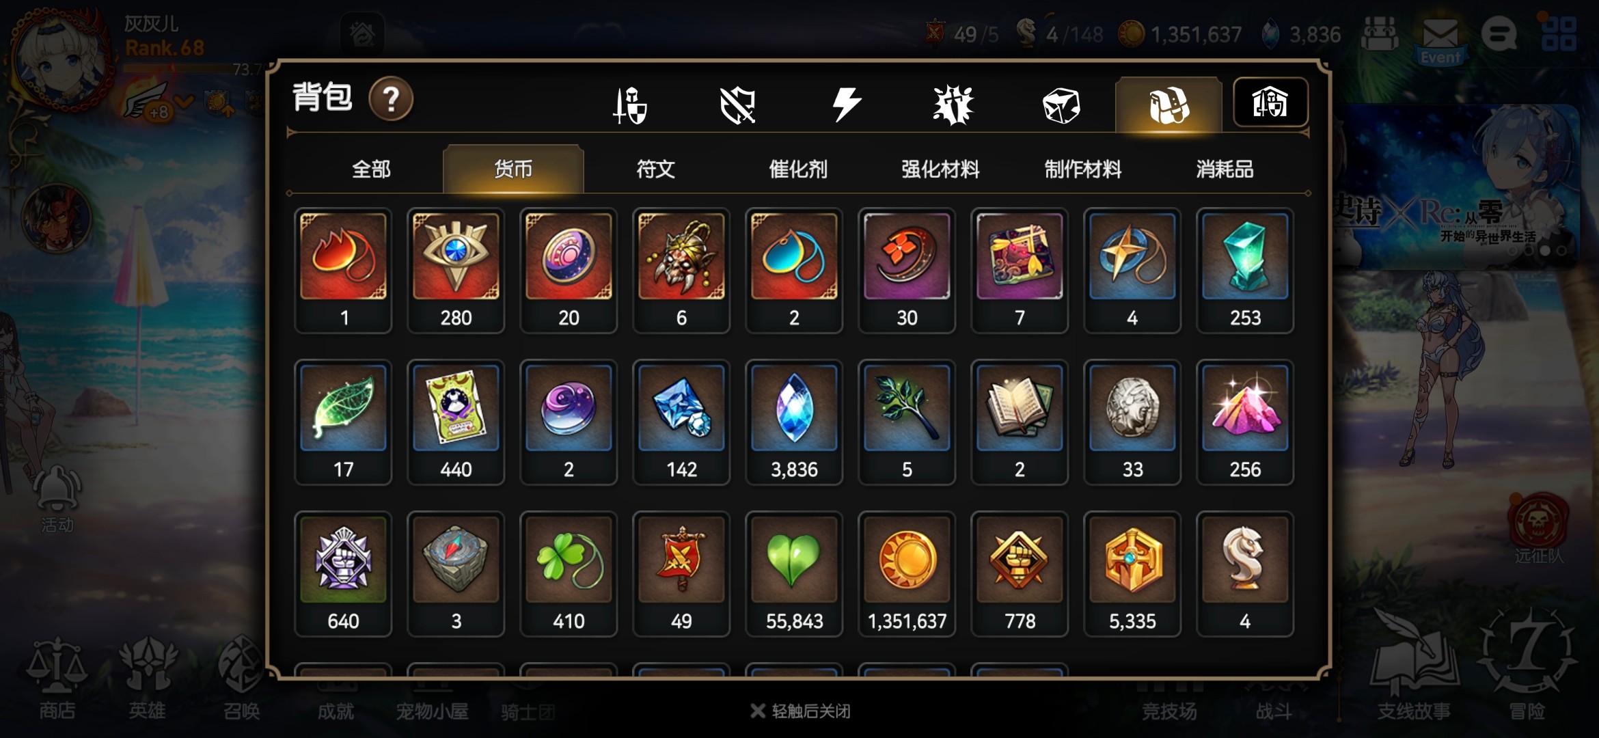This screenshot has width=1599, height=738.
Task: Select the green leaf item with 17
Action: (343, 422)
